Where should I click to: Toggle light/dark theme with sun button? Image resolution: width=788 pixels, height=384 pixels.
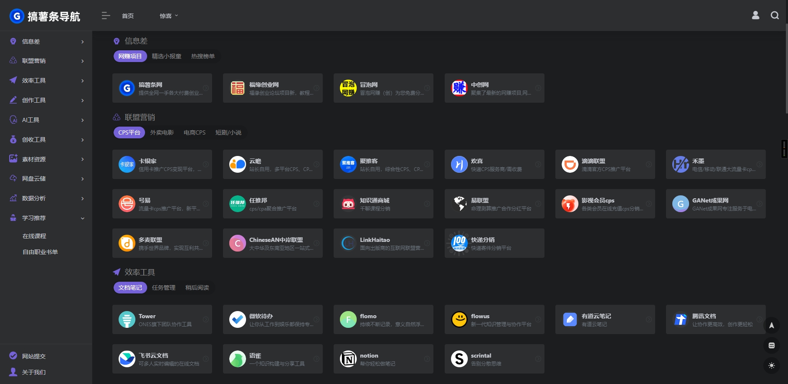coord(771,366)
